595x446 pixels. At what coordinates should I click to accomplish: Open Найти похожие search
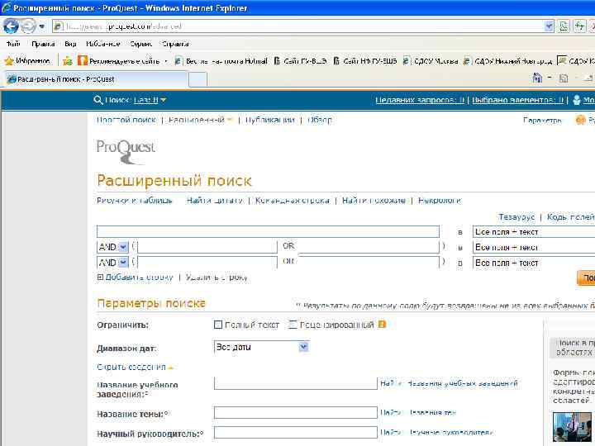tap(374, 200)
